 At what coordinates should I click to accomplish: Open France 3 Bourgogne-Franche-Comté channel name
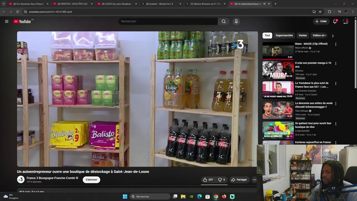(x=51, y=178)
